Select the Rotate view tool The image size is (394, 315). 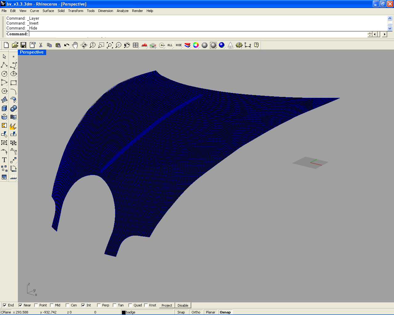pyautogui.click(x=84, y=45)
